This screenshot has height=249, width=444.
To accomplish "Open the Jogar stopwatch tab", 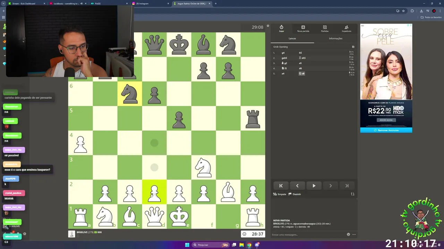I will [281, 29].
